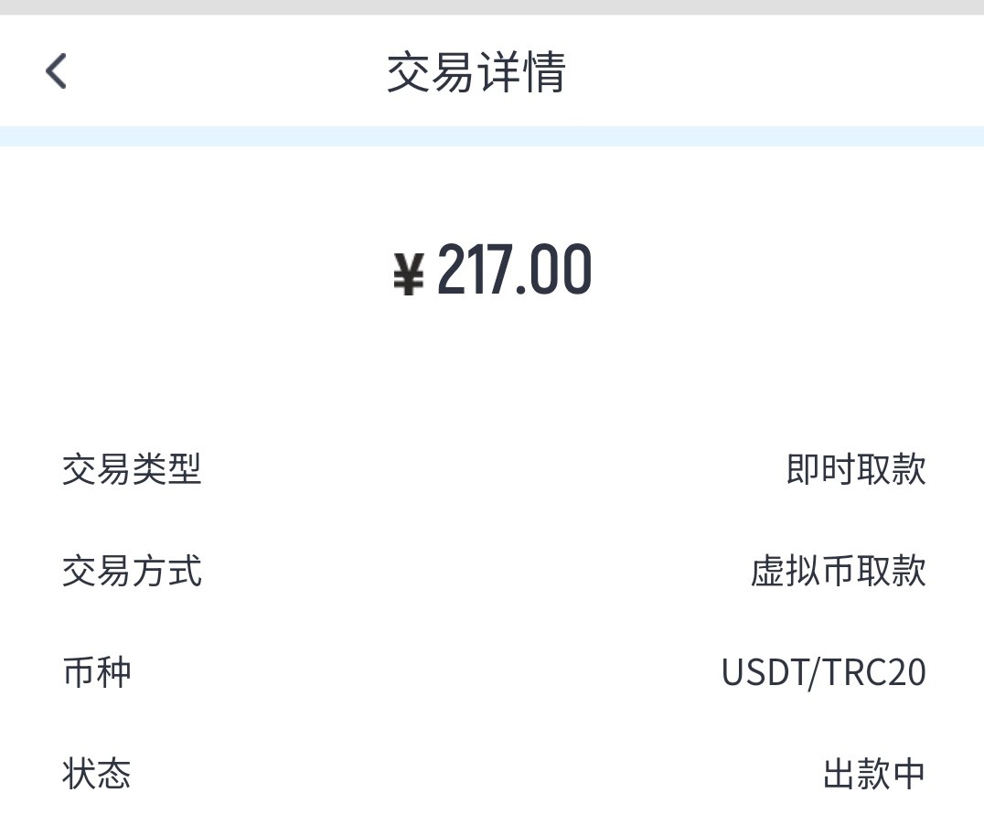Screen dimensions: 984x825
Task: Tap the 出款中 status value
Action: click(x=874, y=774)
